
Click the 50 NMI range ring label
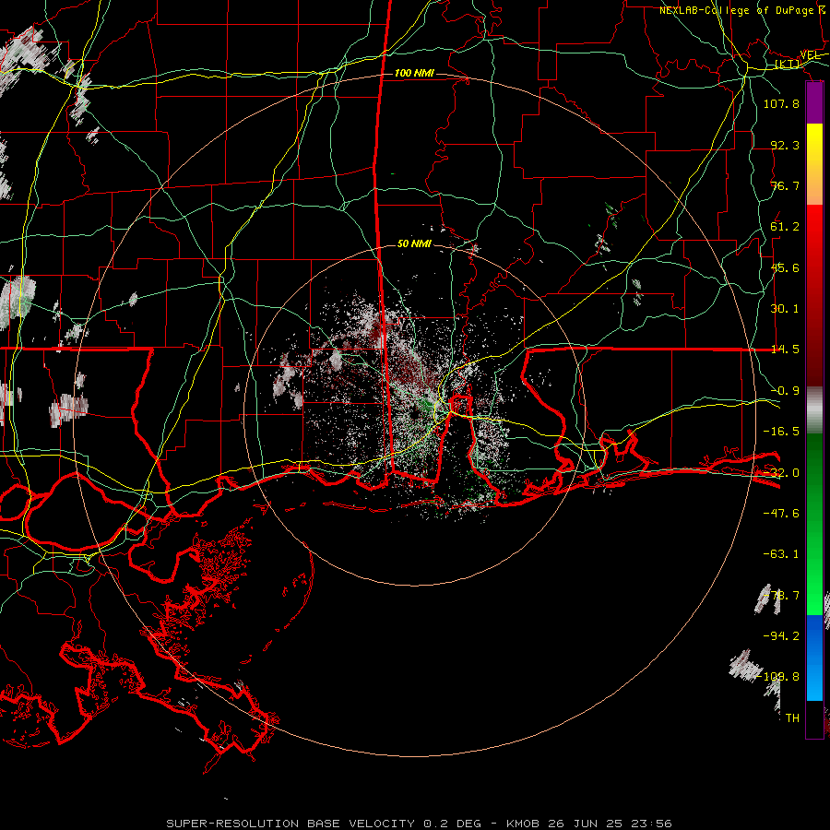[x=414, y=243]
